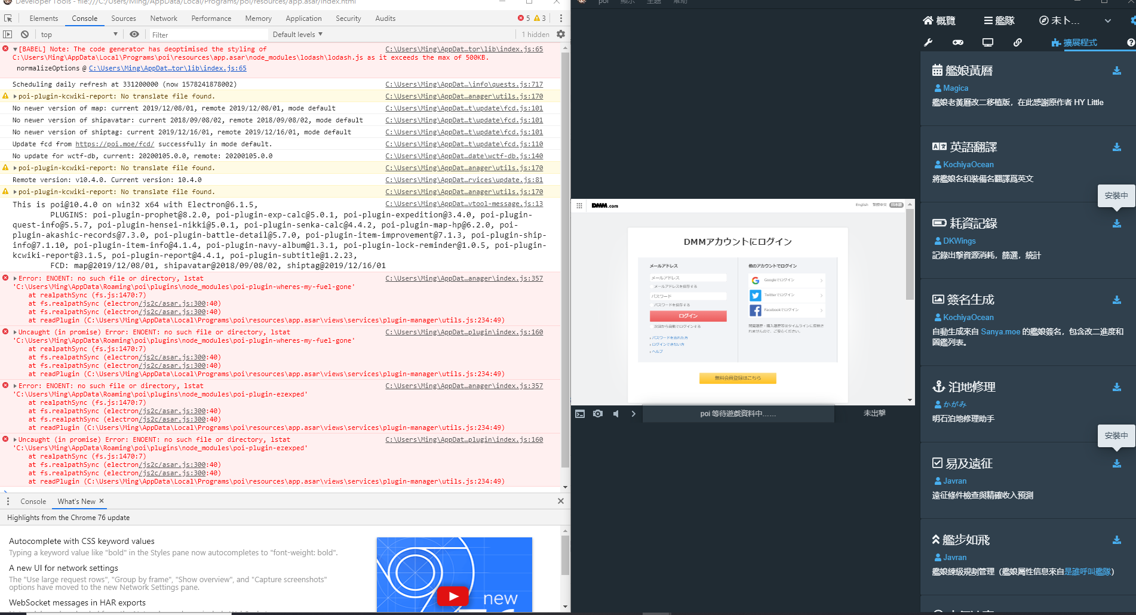The width and height of the screenshot is (1136, 615).
Task: Click the yellow free registration button on DMM
Action: coord(738,378)
